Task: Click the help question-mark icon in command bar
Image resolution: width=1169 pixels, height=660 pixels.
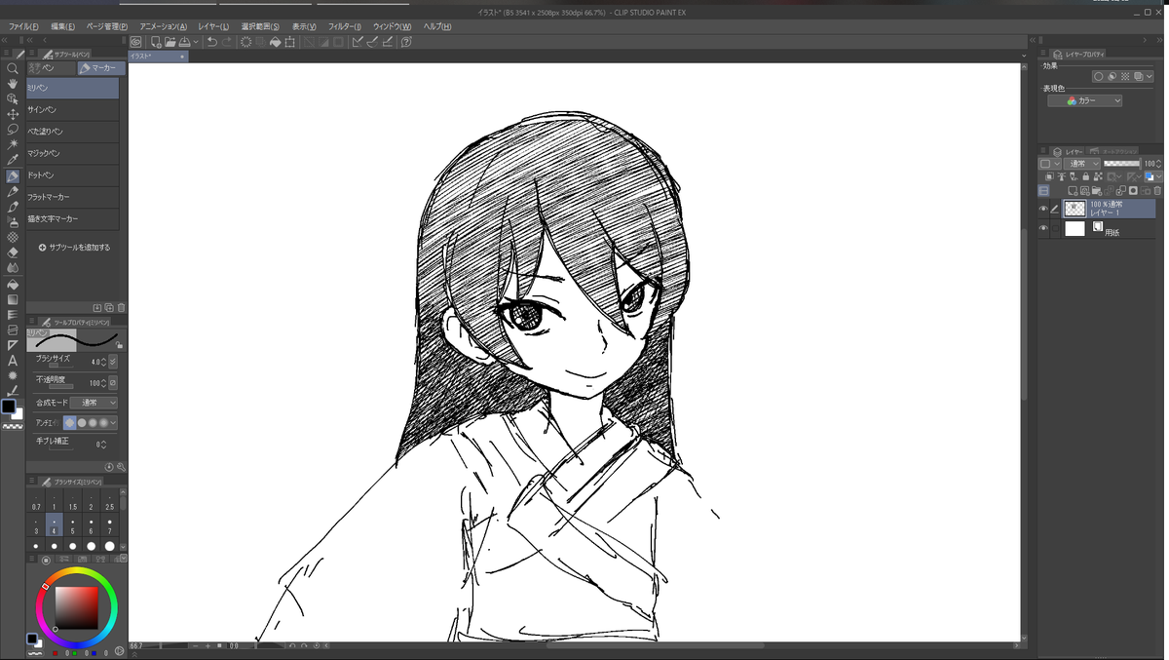Action: point(406,42)
